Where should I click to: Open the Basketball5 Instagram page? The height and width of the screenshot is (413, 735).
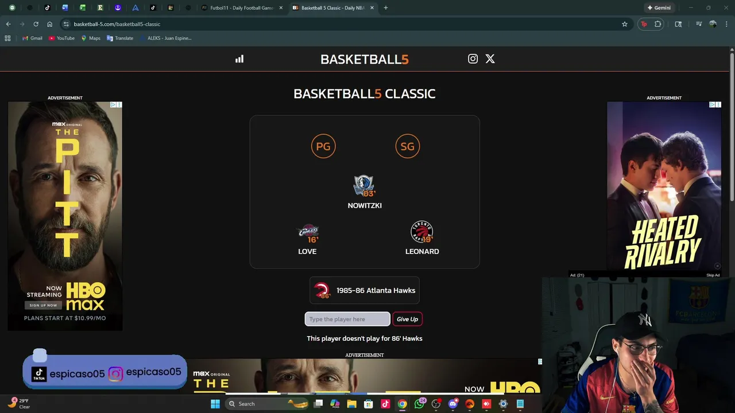(x=473, y=59)
